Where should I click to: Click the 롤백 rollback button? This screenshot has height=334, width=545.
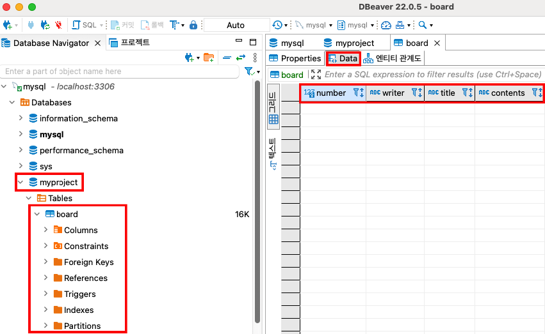152,25
